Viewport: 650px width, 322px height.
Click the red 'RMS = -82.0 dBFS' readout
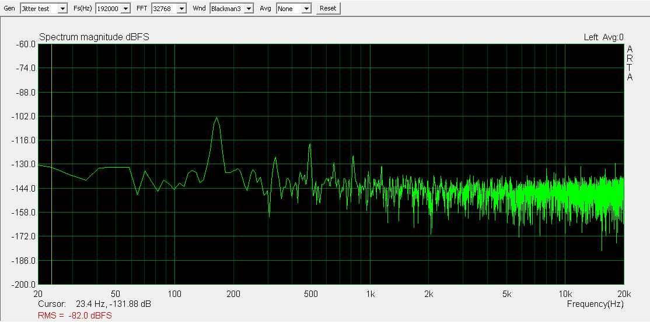[75, 316]
